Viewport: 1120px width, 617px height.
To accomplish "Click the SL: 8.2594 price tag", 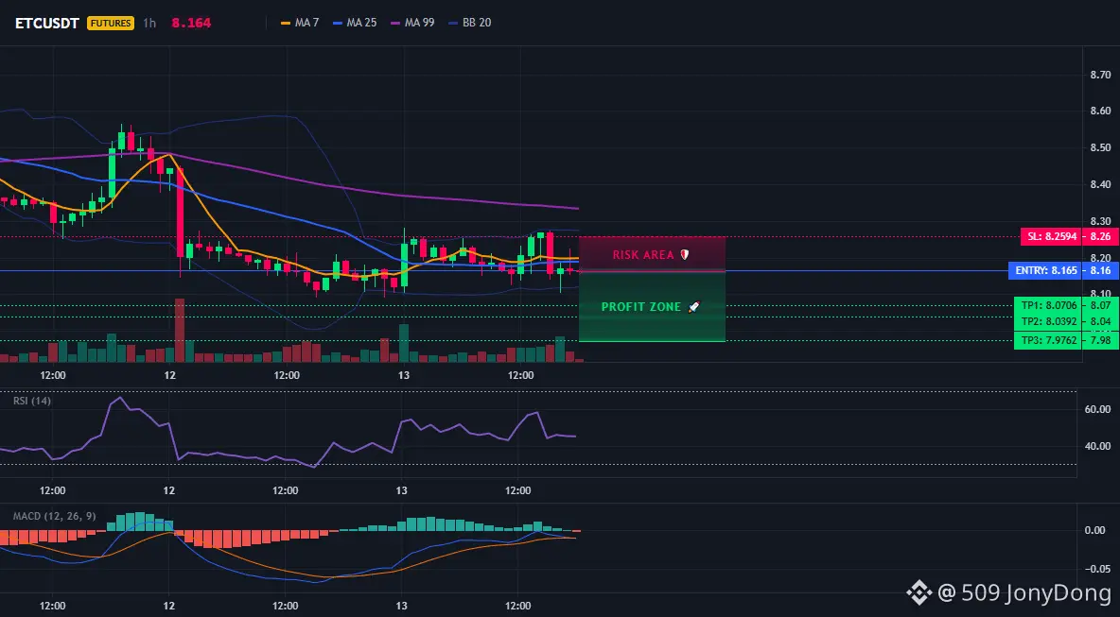I will [1050, 237].
